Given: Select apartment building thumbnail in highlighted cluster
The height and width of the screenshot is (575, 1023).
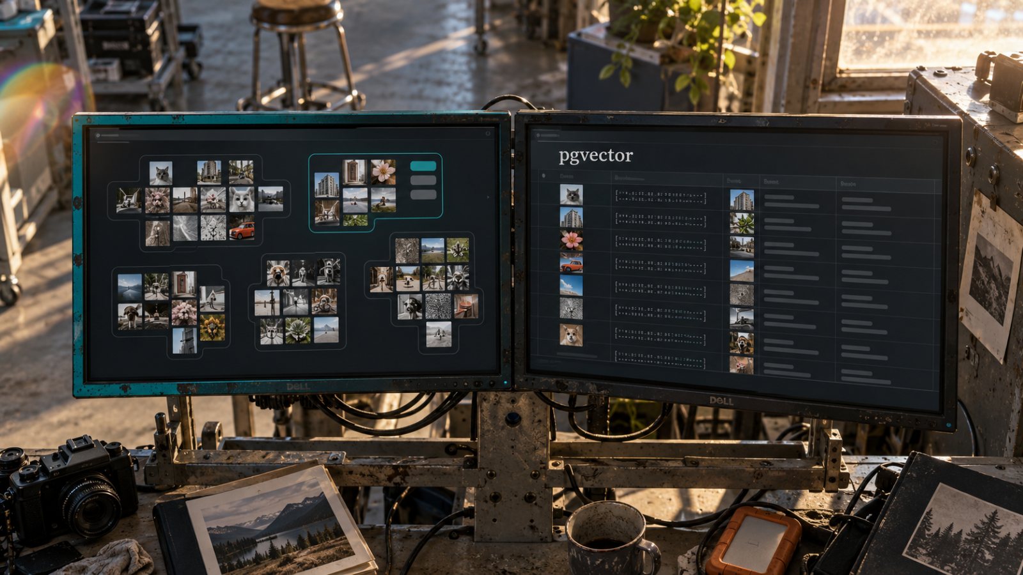Looking at the screenshot, I should coord(327,185).
